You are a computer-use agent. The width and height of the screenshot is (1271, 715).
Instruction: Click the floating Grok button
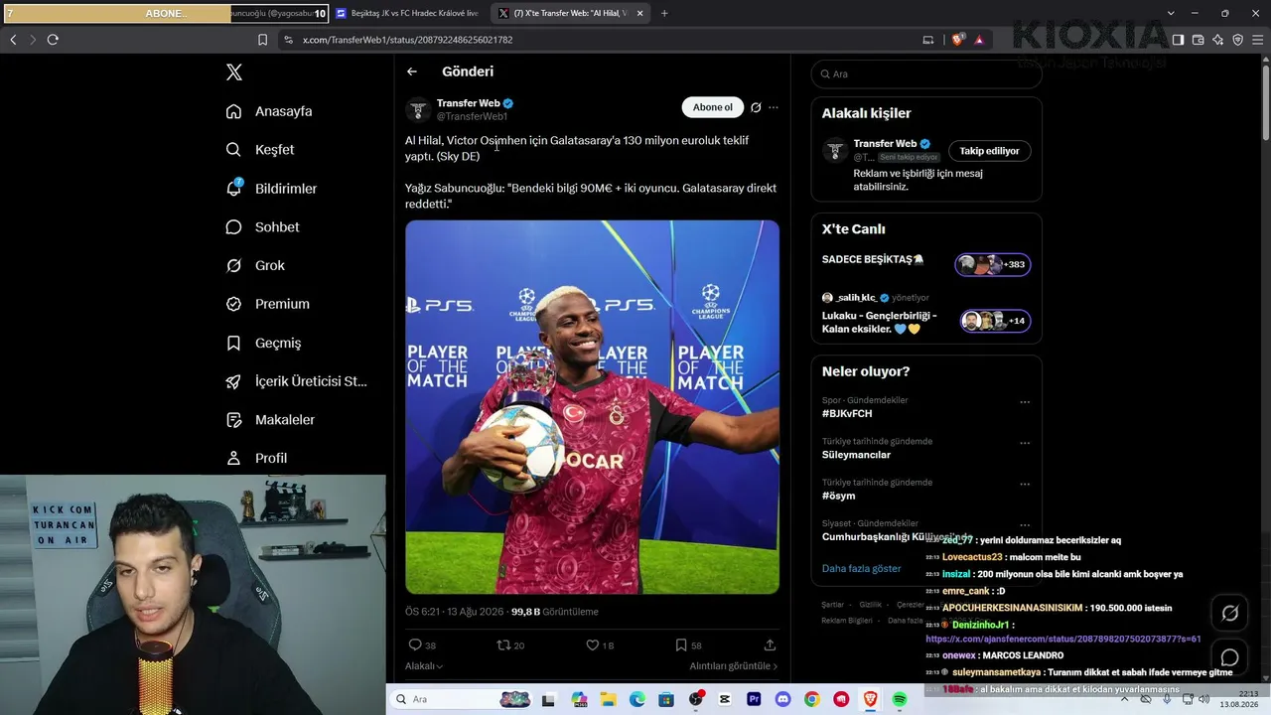(x=1229, y=613)
